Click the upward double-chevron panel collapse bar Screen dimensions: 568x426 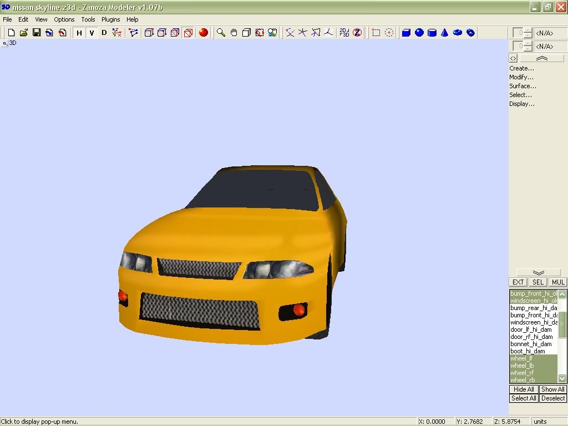point(541,58)
